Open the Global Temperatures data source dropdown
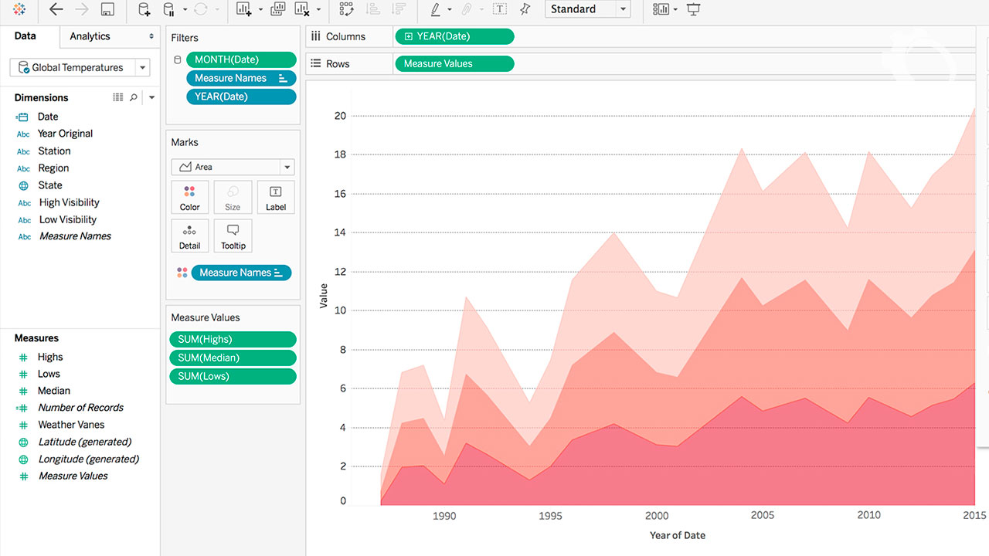989x556 pixels. (142, 68)
